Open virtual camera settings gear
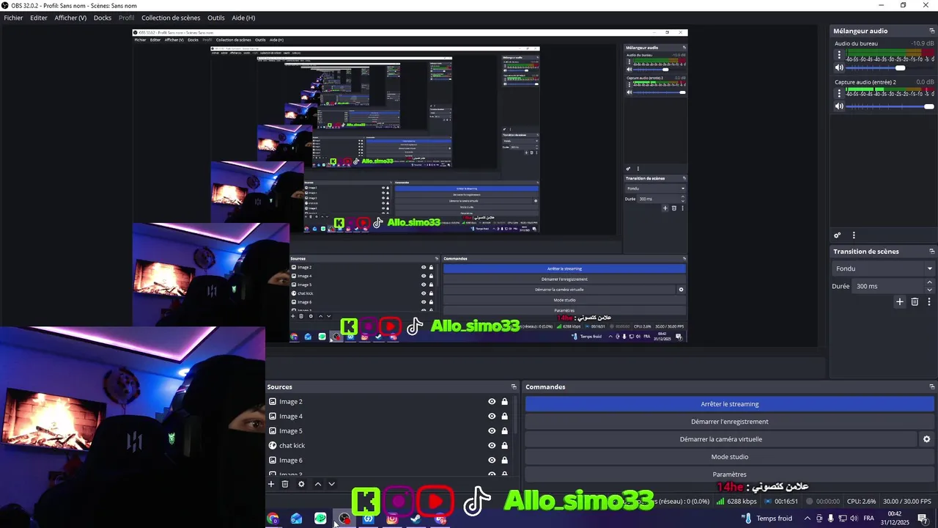The height and width of the screenshot is (528, 938). pyautogui.click(x=926, y=439)
